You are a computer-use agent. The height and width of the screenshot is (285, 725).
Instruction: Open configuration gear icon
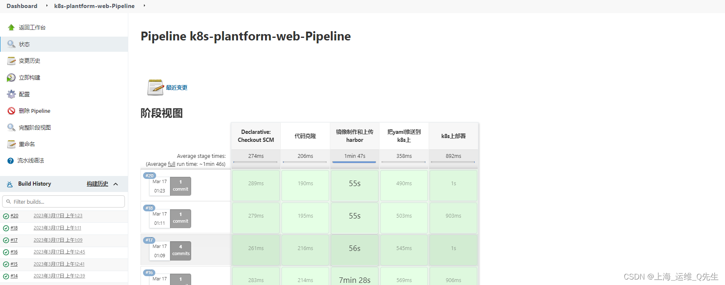pos(11,94)
